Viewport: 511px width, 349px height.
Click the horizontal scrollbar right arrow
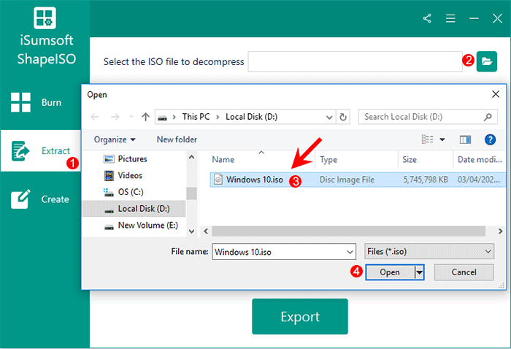coord(500,231)
